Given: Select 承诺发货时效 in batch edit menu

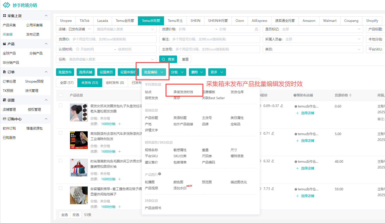Looking at the screenshot, I should click(183, 92).
